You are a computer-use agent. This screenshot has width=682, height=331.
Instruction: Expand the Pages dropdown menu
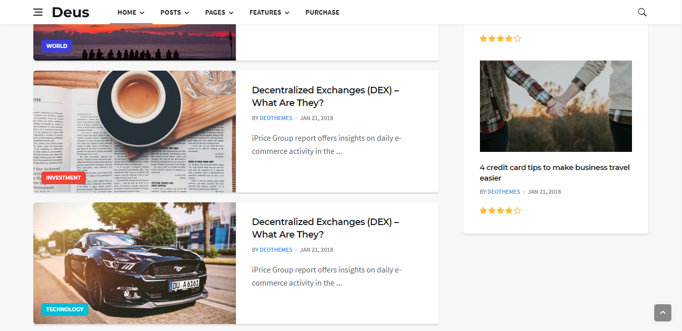(x=219, y=12)
